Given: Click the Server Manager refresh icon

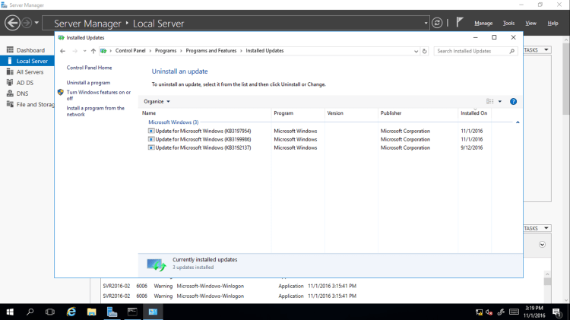Looking at the screenshot, I should click(437, 23).
